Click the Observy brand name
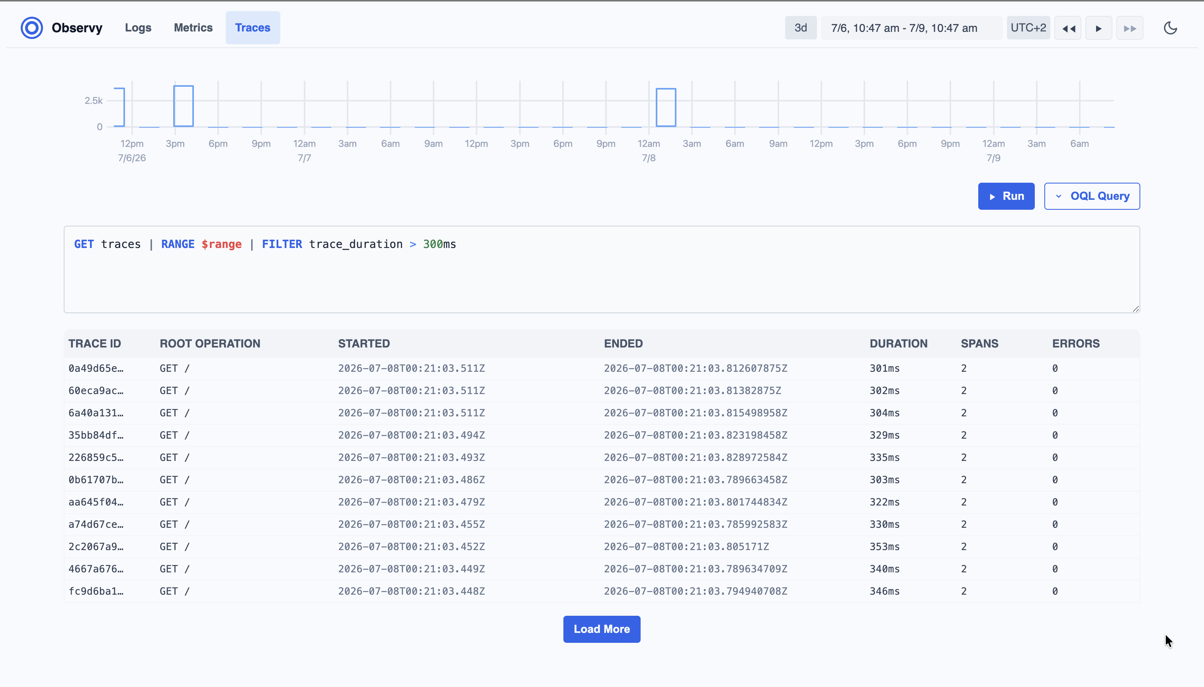1204x687 pixels. pyautogui.click(x=77, y=28)
